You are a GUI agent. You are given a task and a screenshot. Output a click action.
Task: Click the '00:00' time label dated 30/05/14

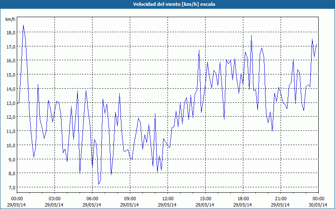318,199
